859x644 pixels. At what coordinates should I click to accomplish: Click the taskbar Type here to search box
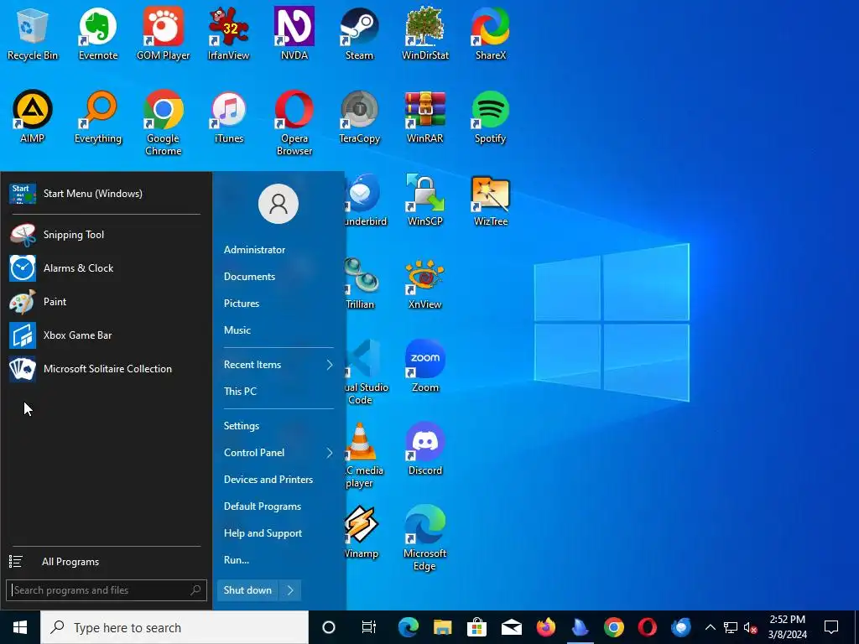(x=174, y=627)
